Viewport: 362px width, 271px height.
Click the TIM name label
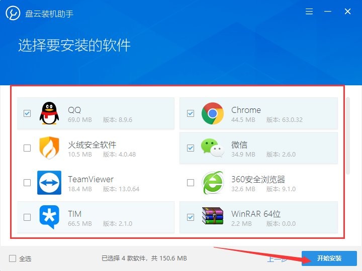[74, 214]
